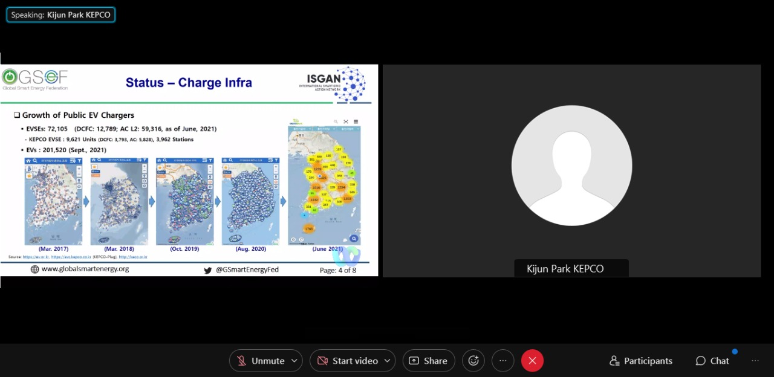Click the (Mar. 2017) caption
Screen dimensions: 774x377
pyautogui.click(x=53, y=249)
